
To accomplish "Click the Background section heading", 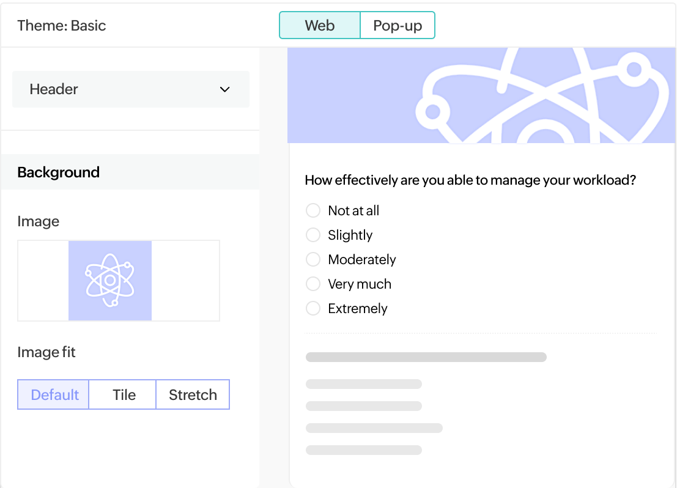I will pos(58,172).
